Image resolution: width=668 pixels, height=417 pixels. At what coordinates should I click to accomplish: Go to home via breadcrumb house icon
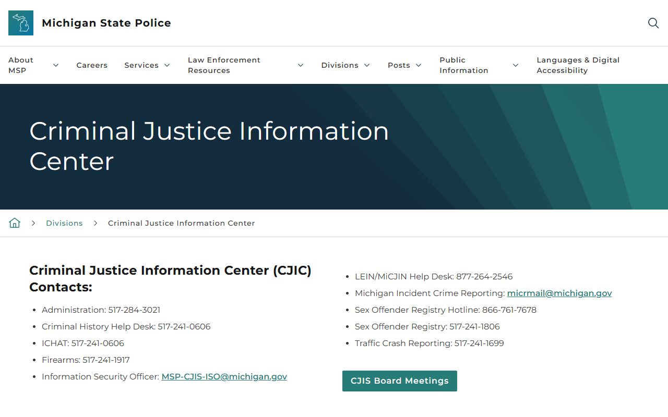pyautogui.click(x=15, y=223)
